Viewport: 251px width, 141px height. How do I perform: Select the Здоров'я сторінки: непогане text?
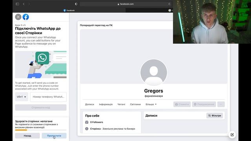coord(34,121)
